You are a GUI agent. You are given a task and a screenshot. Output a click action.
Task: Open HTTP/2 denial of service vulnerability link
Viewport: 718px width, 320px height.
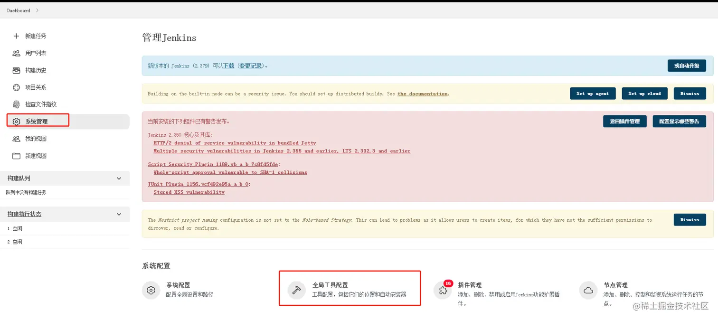point(235,143)
